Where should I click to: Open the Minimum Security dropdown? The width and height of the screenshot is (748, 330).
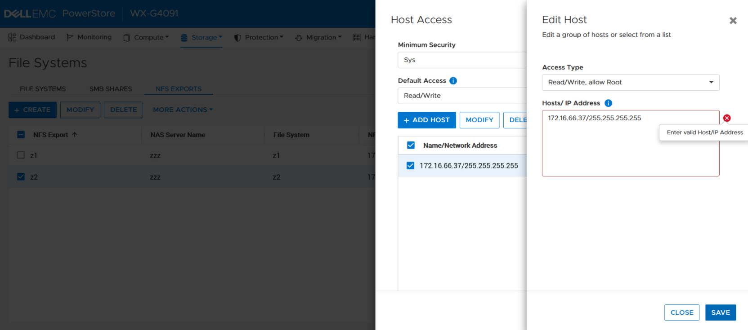click(x=462, y=60)
